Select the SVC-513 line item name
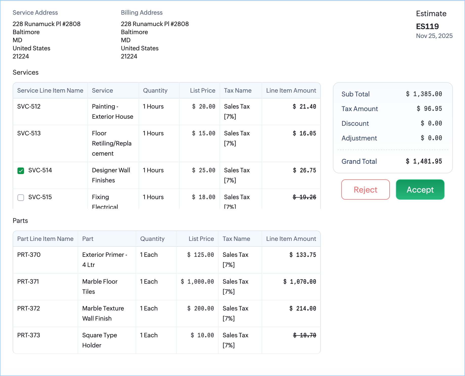The height and width of the screenshot is (376, 465). [x=29, y=133]
